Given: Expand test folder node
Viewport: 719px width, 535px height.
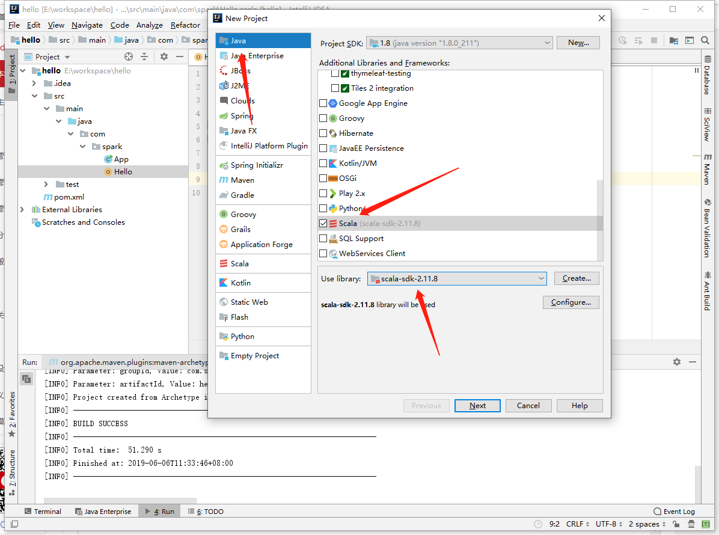Looking at the screenshot, I should pyautogui.click(x=46, y=185).
